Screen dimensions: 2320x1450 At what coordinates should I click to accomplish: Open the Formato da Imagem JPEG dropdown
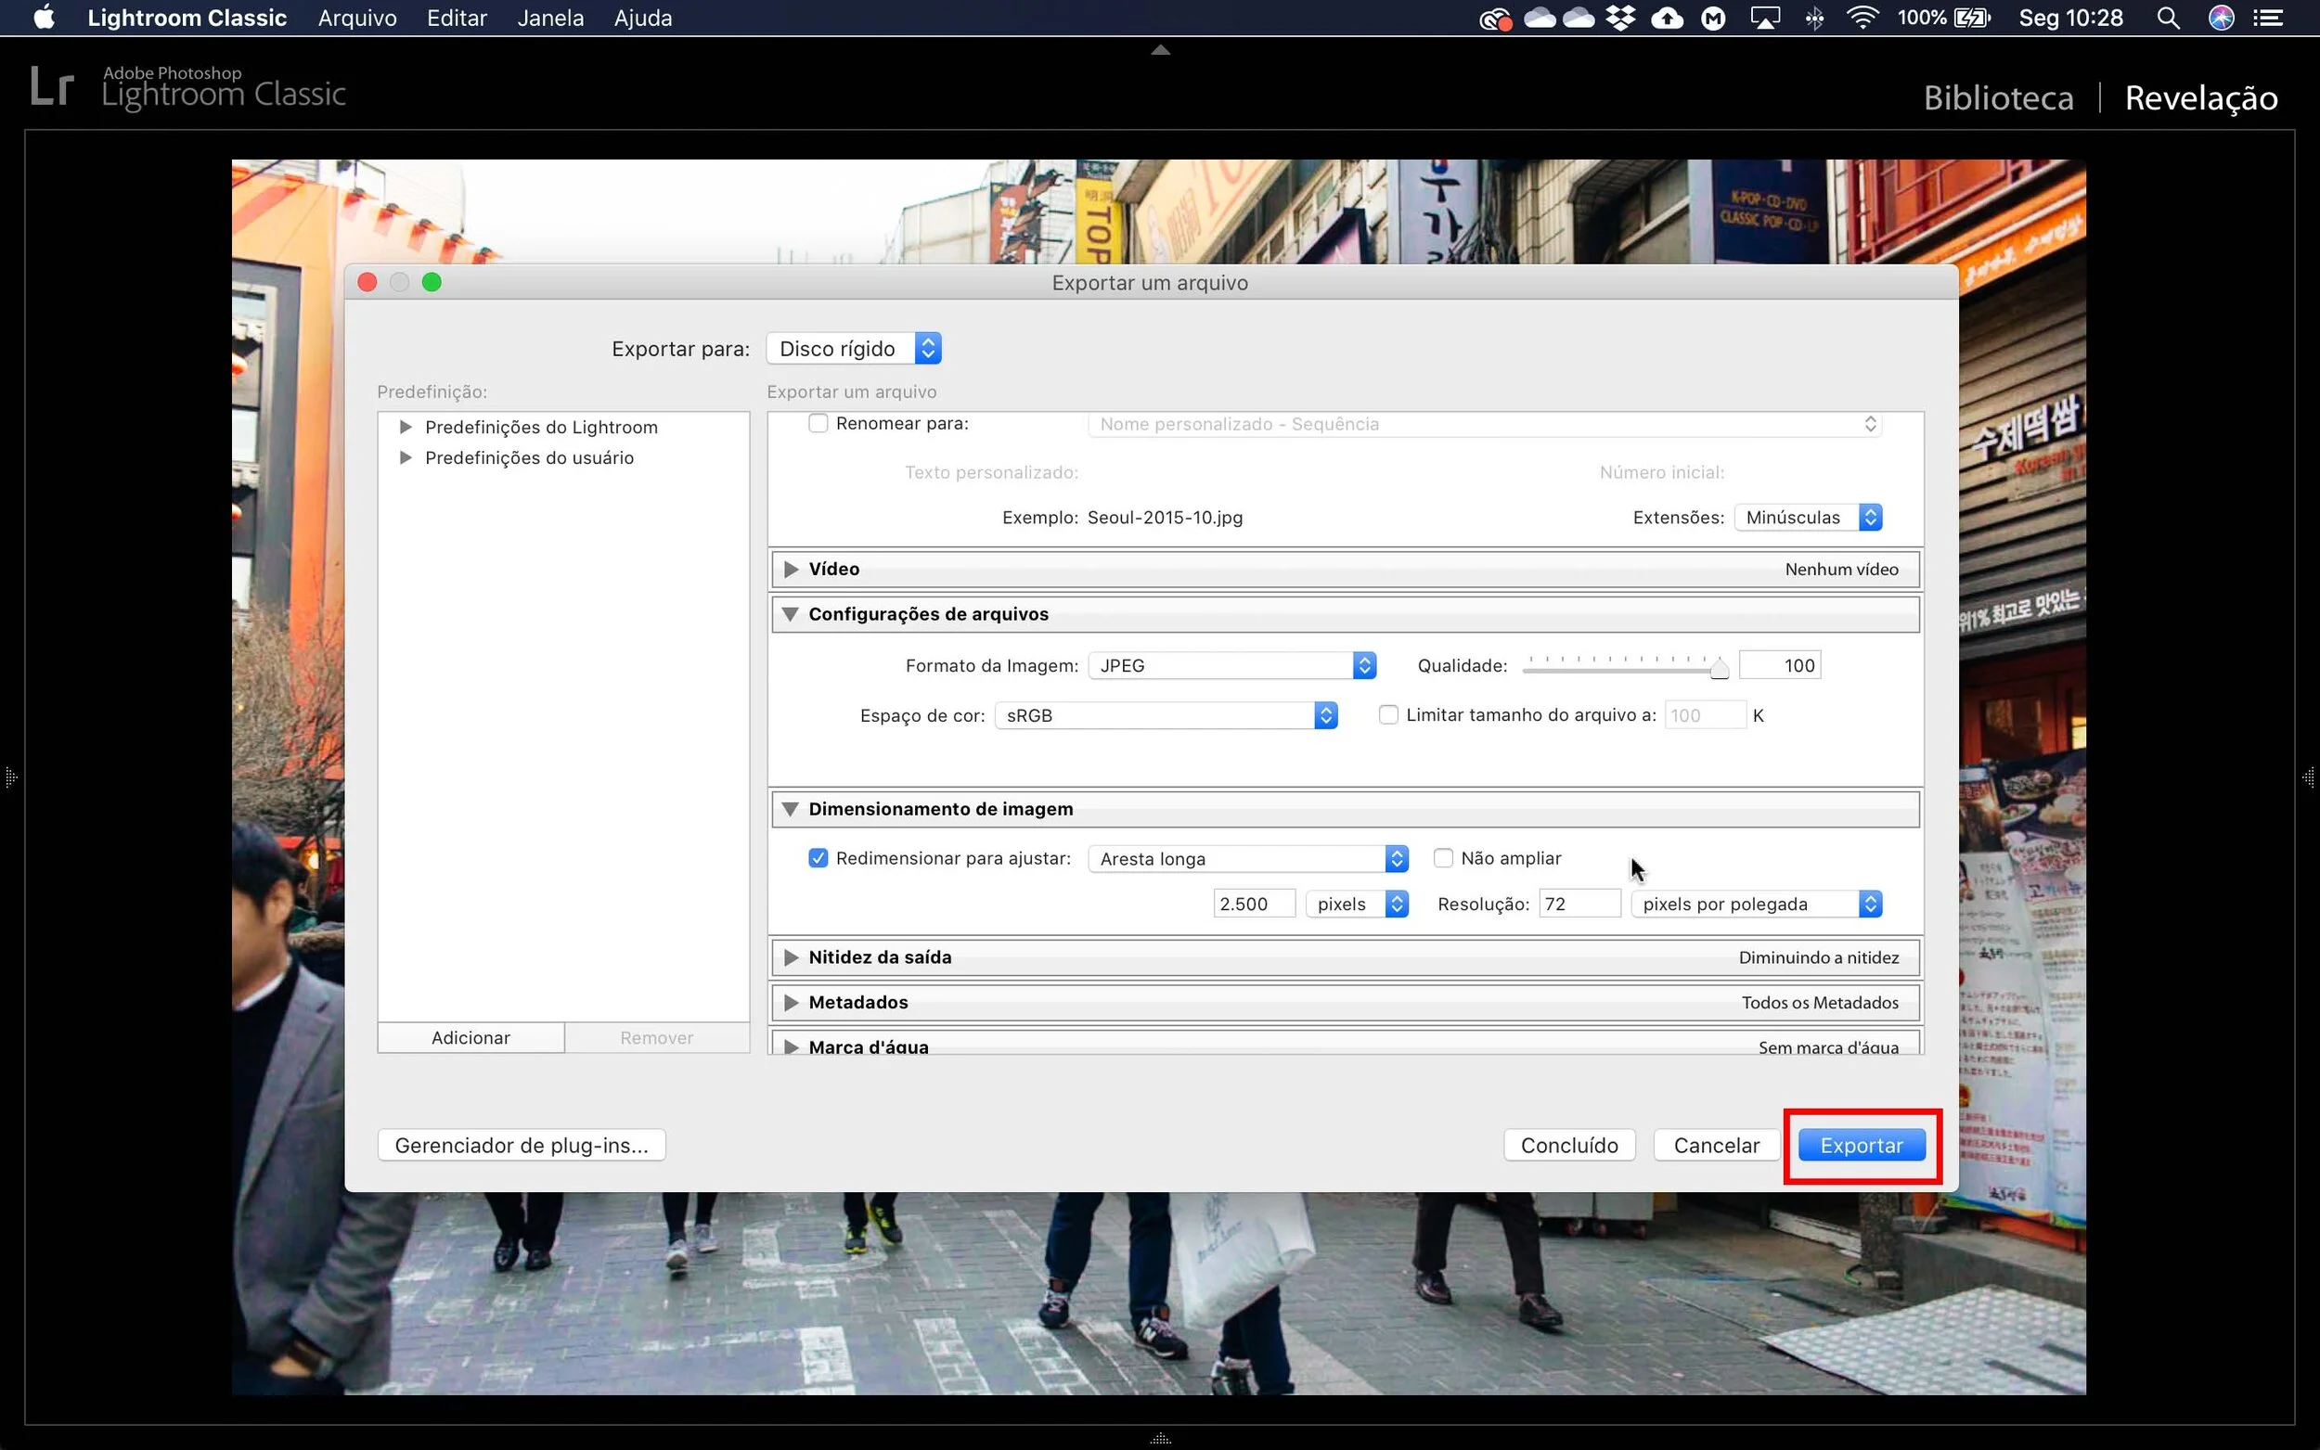point(1232,665)
